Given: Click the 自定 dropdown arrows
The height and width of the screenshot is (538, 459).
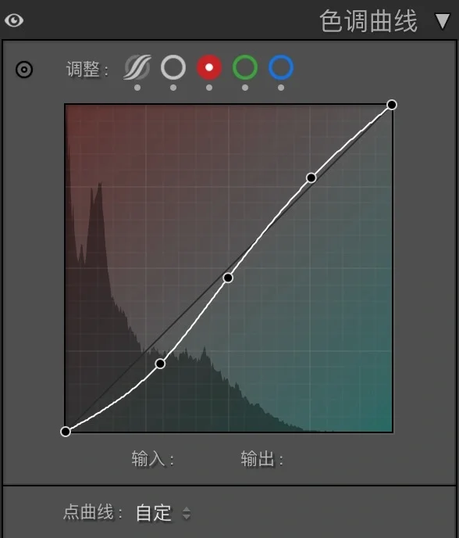Looking at the screenshot, I should point(187,513).
